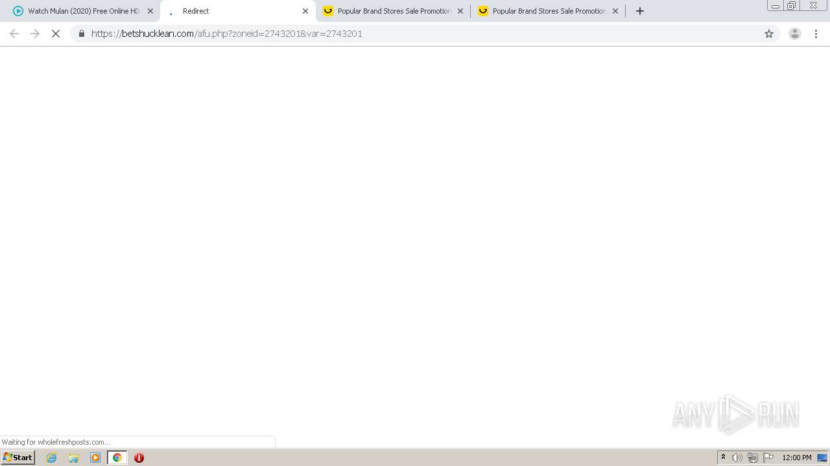830x466 pixels.
Task: Open the 12:00 PM clock
Action: coord(797,458)
